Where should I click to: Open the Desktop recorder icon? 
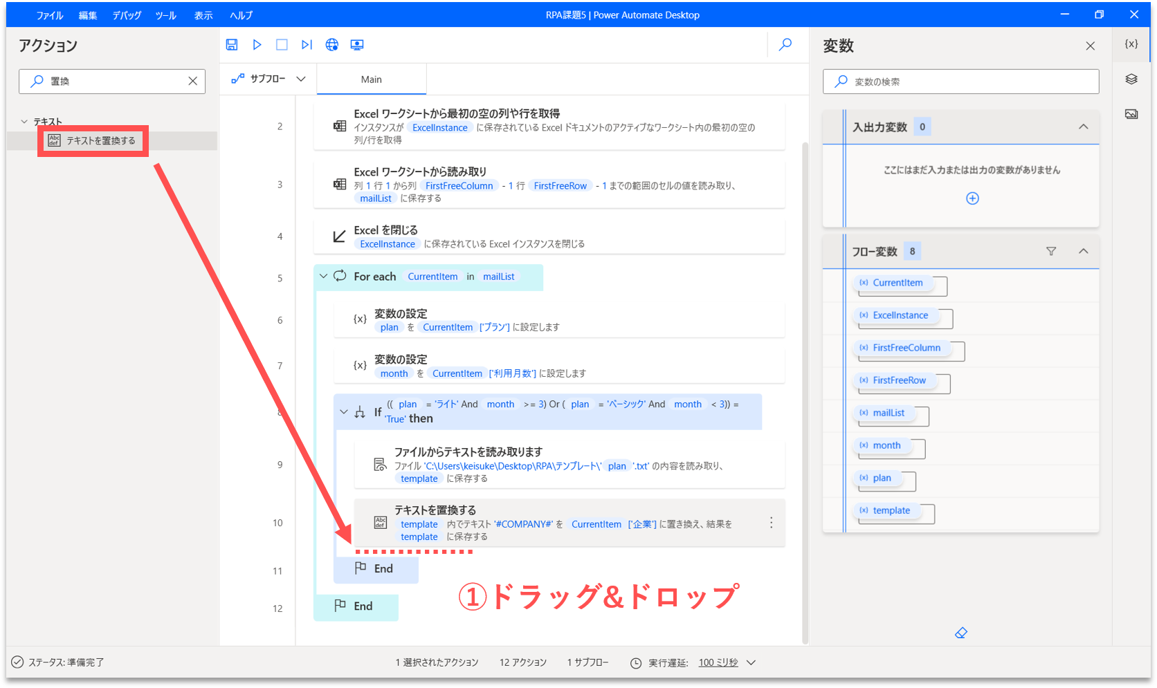tap(357, 45)
